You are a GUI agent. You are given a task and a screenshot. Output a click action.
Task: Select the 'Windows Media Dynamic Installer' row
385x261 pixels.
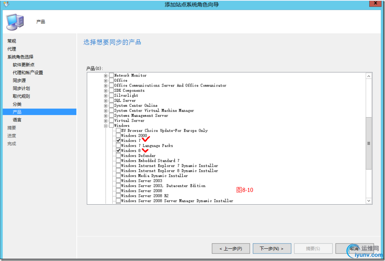pyautogui.click(x=154, y=175)
